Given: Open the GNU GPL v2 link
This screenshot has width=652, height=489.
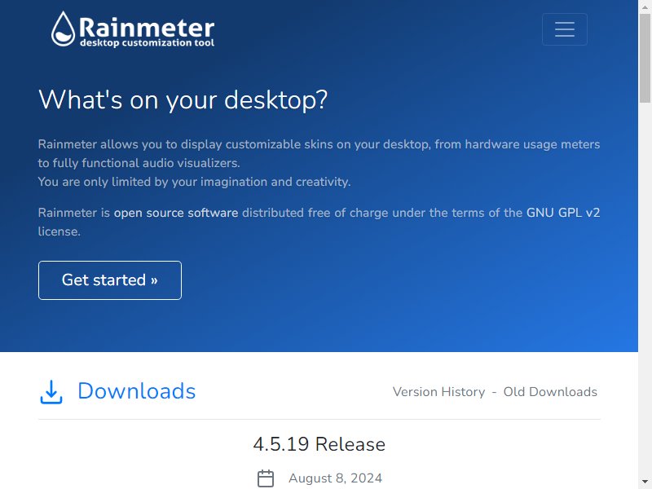Looking at the screenshot, I should tap(563, 213).
